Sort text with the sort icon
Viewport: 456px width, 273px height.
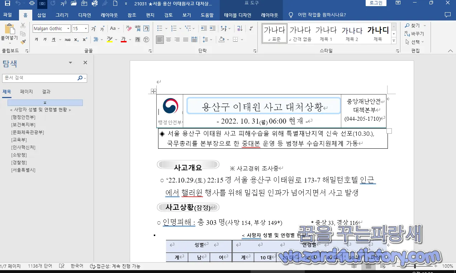pyautogui.click(x=240, y=28)
